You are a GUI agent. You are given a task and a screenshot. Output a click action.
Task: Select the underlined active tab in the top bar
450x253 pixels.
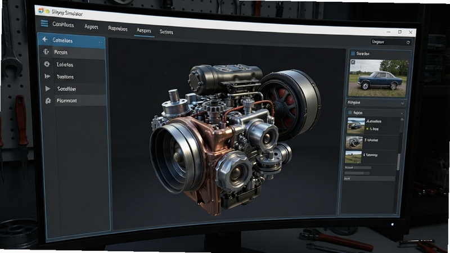click(144, 30)
